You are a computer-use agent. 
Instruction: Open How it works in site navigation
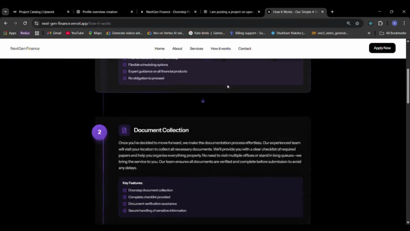tap(221, 48)
